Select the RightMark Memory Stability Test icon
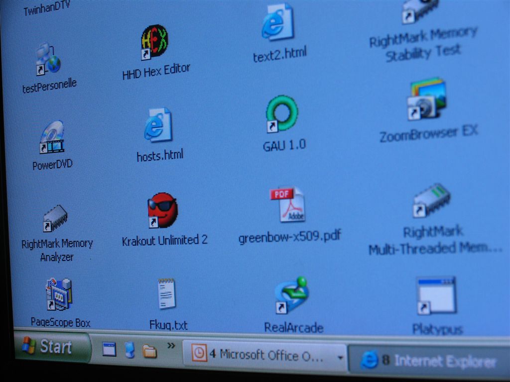This screenshot has width=510, height=382. [x=420, y=11]
